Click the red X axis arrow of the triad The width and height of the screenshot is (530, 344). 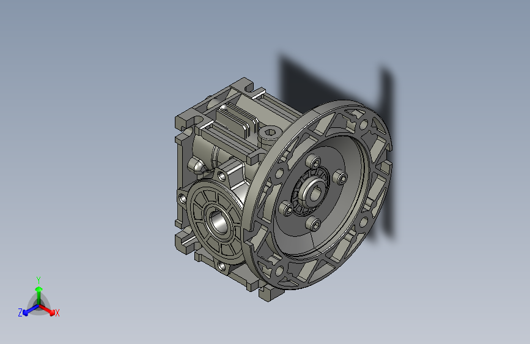(47, 310)
